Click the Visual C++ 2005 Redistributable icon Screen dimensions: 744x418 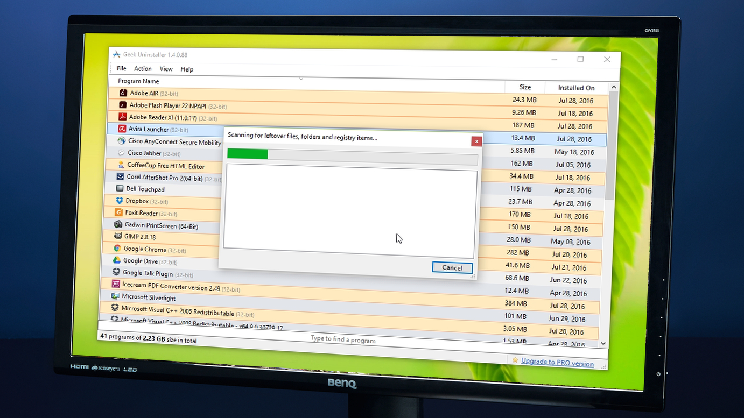(115, 308)
